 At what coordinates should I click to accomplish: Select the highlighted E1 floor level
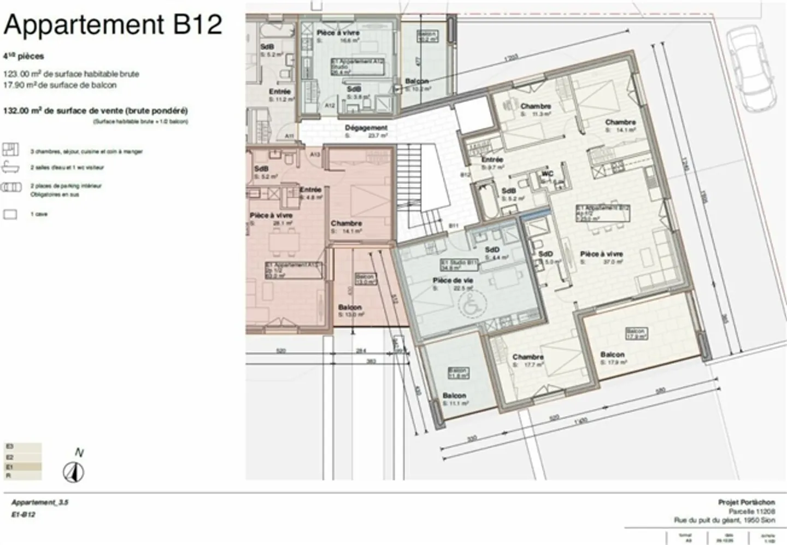tap(23, 467)
